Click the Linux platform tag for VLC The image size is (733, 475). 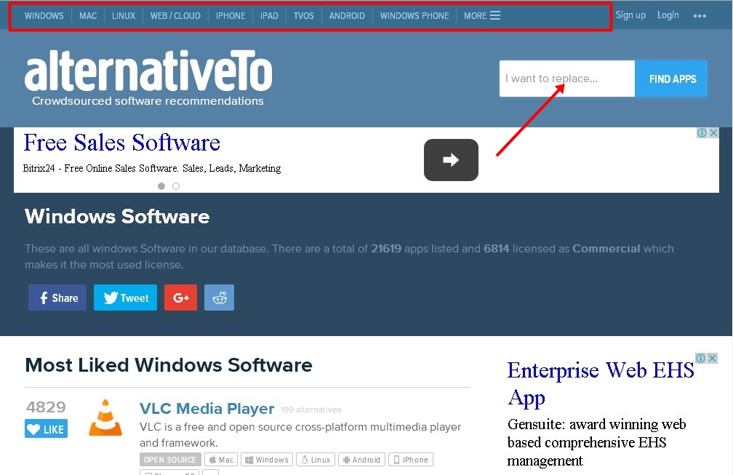pyautogui.click(x=316, y=460)
